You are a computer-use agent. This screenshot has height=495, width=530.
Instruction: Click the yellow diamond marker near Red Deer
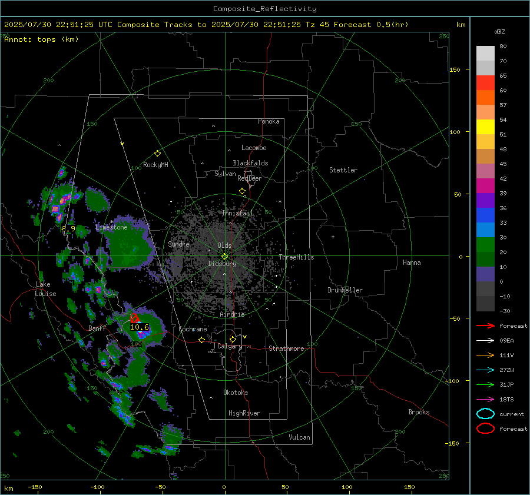point(243,191)
